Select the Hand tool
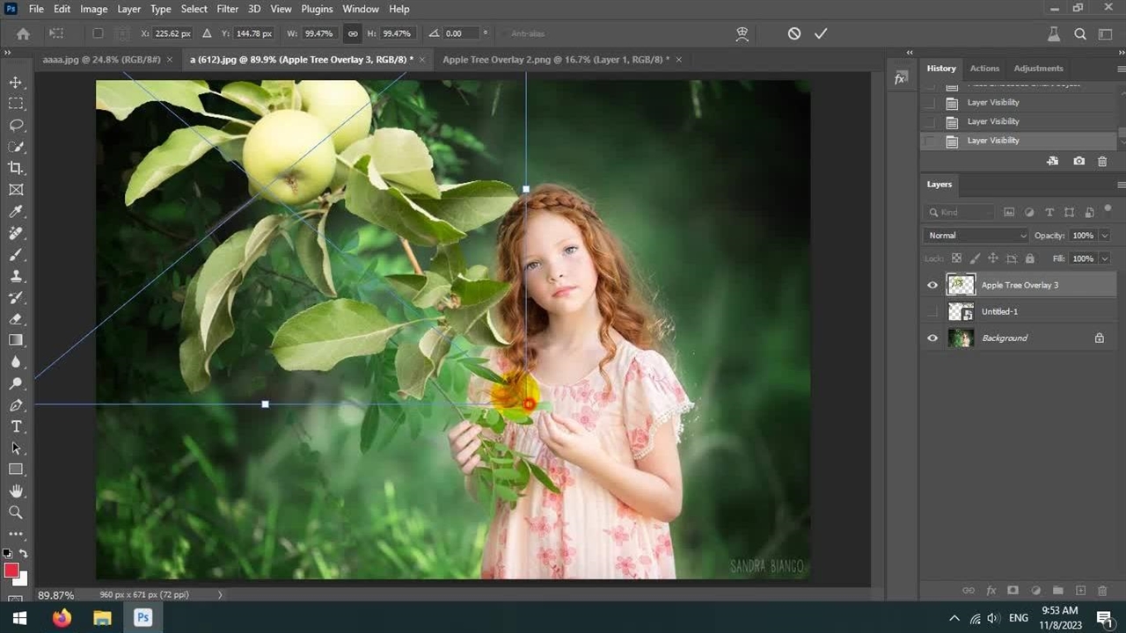The image size is (1126, 633). pos(16,491)
